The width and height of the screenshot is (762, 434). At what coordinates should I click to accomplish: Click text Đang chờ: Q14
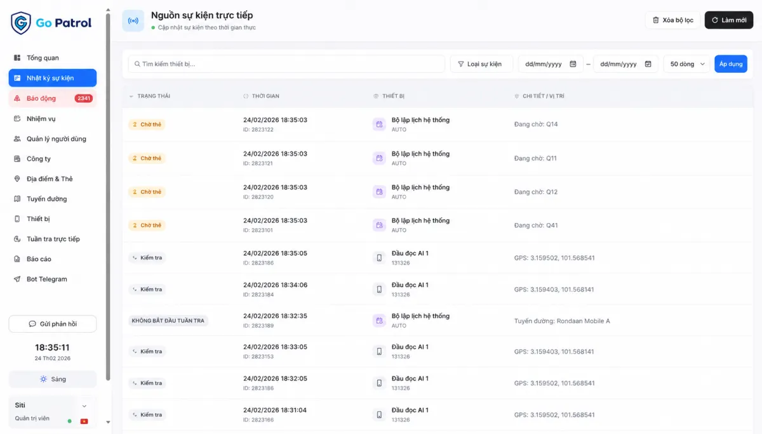(536, 124)
